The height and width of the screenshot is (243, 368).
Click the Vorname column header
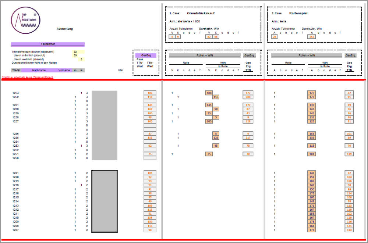click(64, 70)
